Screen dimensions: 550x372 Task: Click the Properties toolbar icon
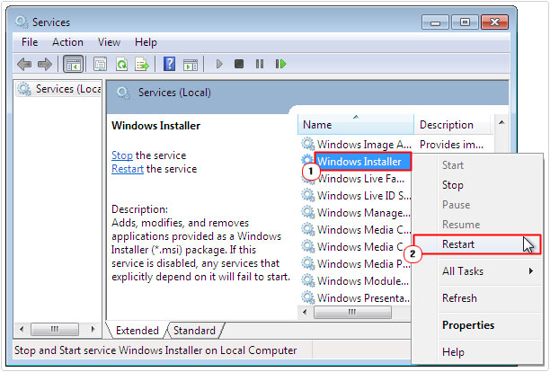point(101,64)
